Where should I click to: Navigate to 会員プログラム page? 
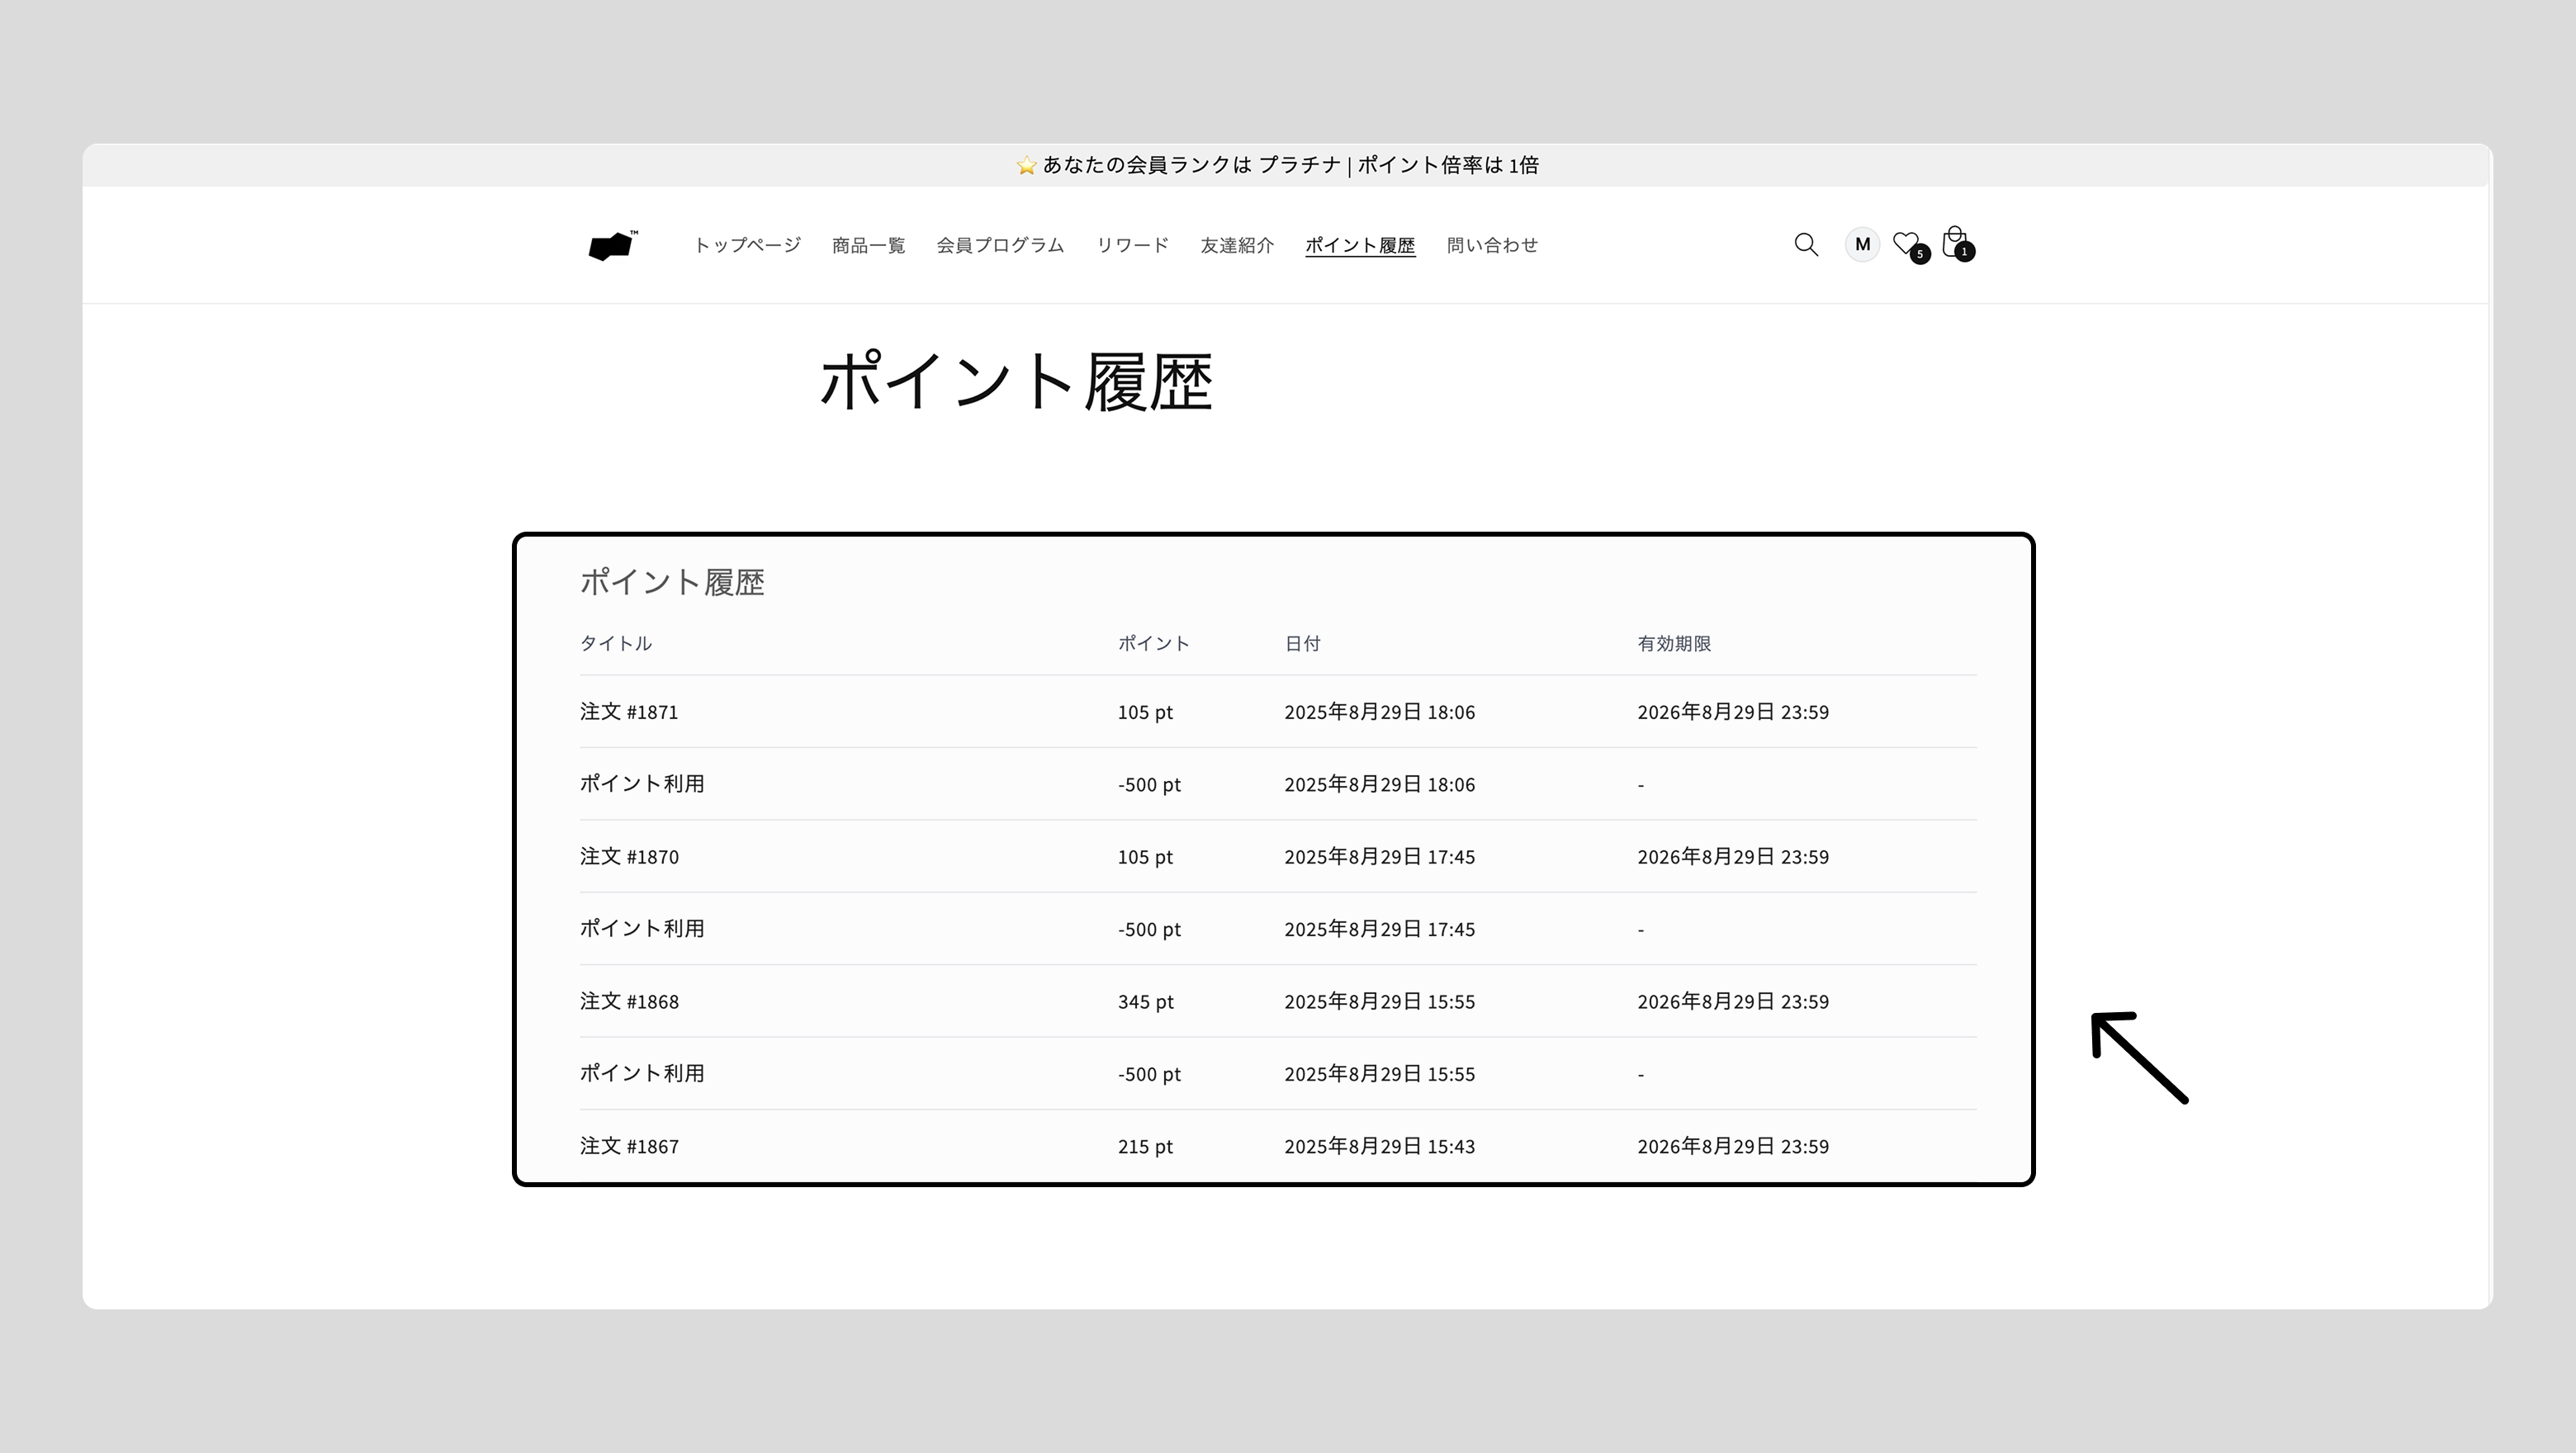point(1000,246)
